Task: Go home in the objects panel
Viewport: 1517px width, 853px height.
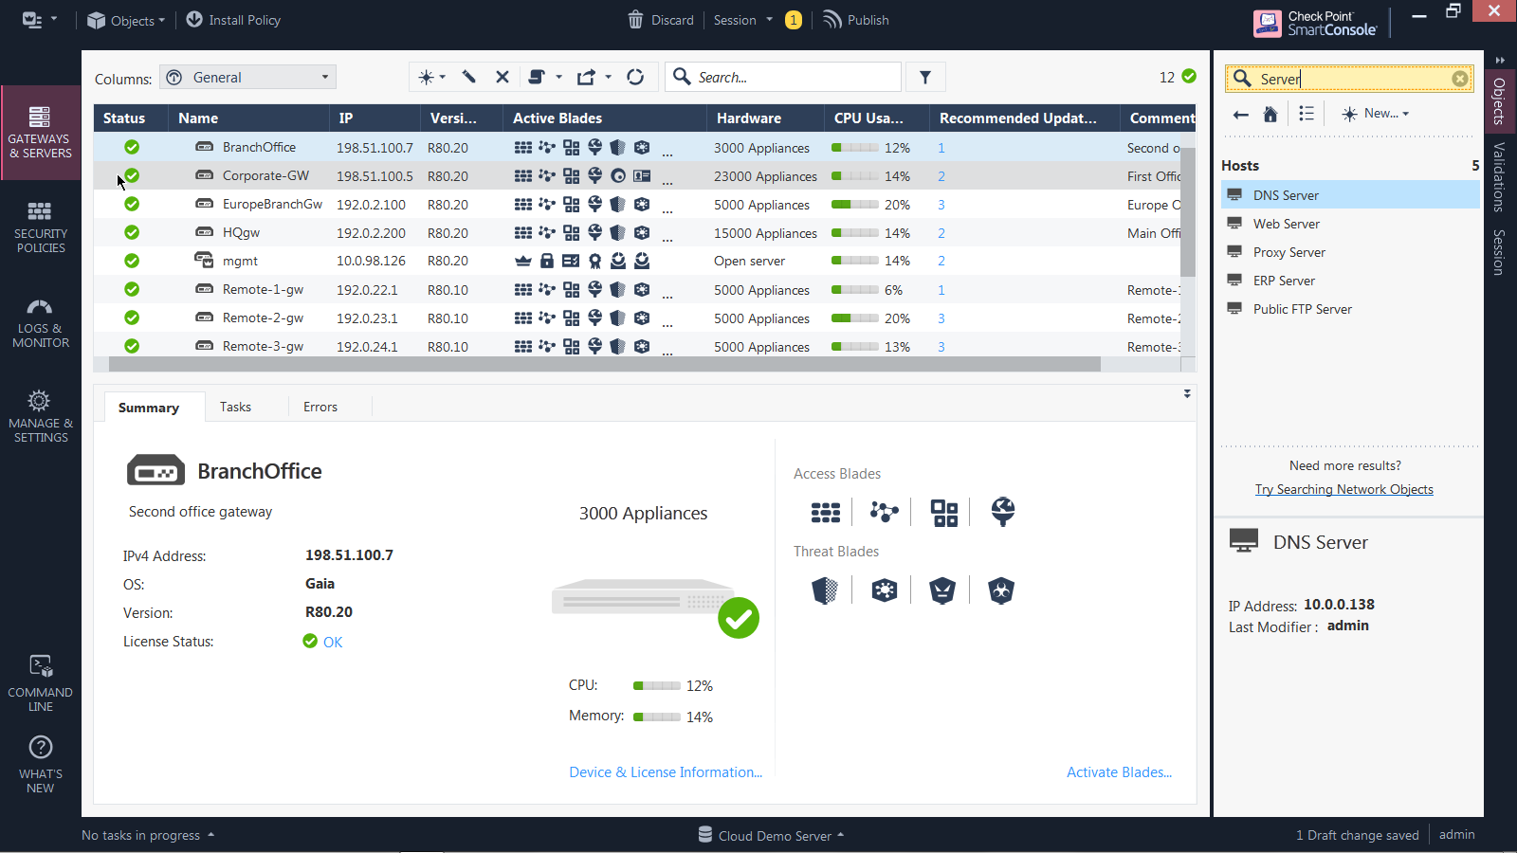Action: click(1270, 114)
